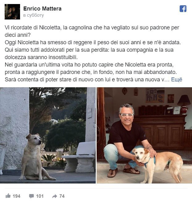Click the dog's blue harness in the right photo

[150, 162]
